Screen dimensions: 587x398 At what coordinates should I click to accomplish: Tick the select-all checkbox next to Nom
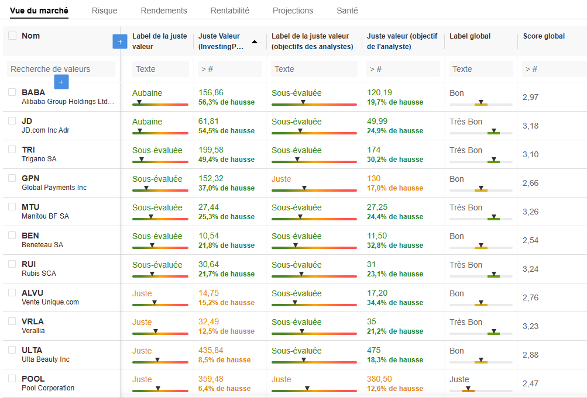tap(12, 36)
